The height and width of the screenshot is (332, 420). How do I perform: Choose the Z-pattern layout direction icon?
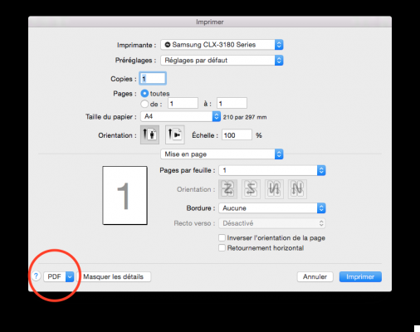(228, 189)
